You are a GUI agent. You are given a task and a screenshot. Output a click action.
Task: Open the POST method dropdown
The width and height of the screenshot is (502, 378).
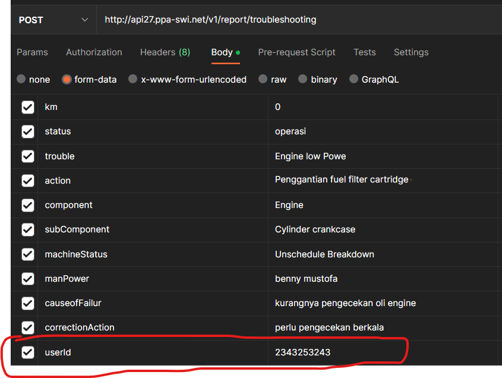pyautogui.click(x=53, y=20)
